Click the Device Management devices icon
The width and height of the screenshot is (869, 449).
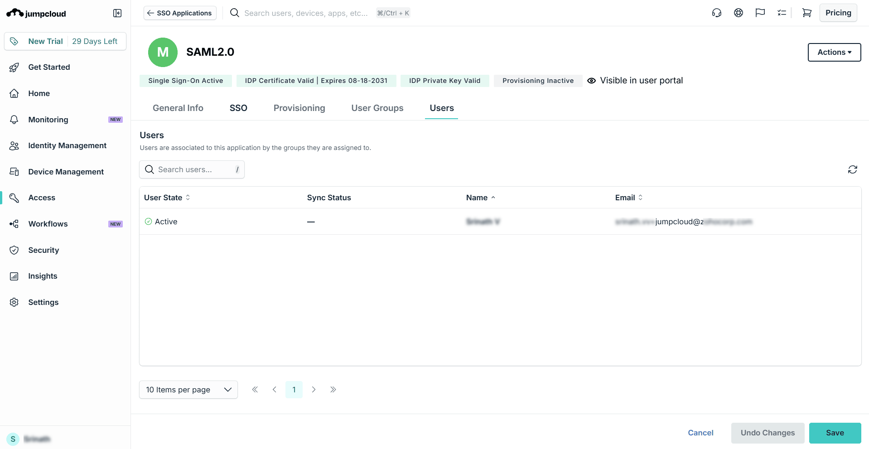tap(14, 172)
